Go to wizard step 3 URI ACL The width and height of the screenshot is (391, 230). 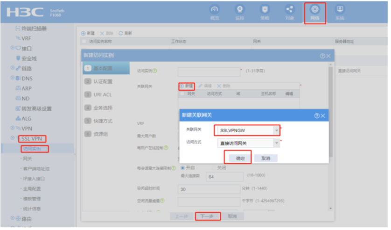pyautogui.click(x=106, y=94)
